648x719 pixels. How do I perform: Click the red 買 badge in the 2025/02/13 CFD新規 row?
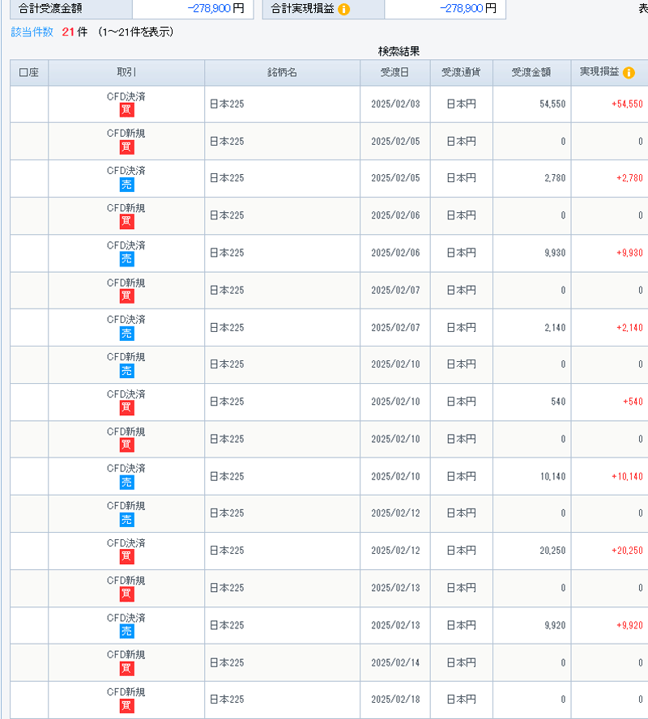[x=126, y=594]
